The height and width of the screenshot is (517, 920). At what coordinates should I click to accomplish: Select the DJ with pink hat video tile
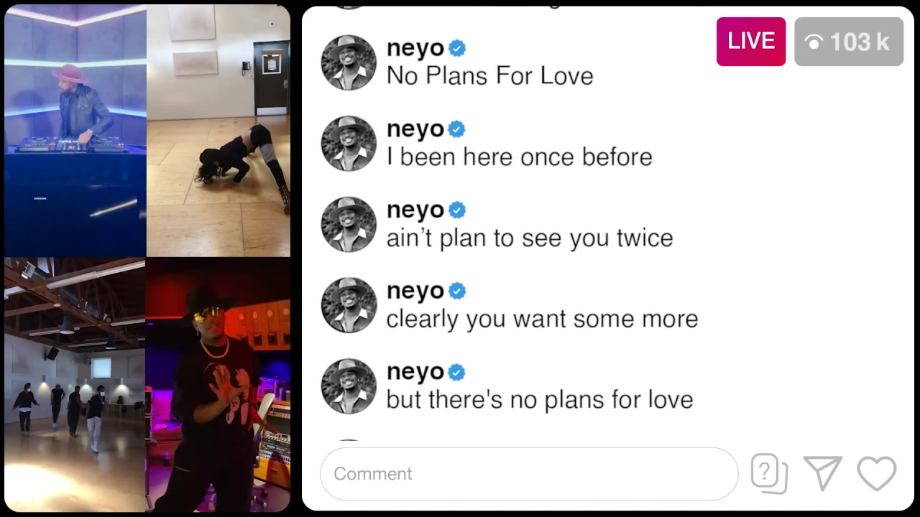[75, 131]
